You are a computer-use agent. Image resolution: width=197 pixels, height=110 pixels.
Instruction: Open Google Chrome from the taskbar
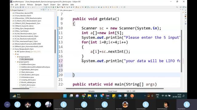coord(83,96)
